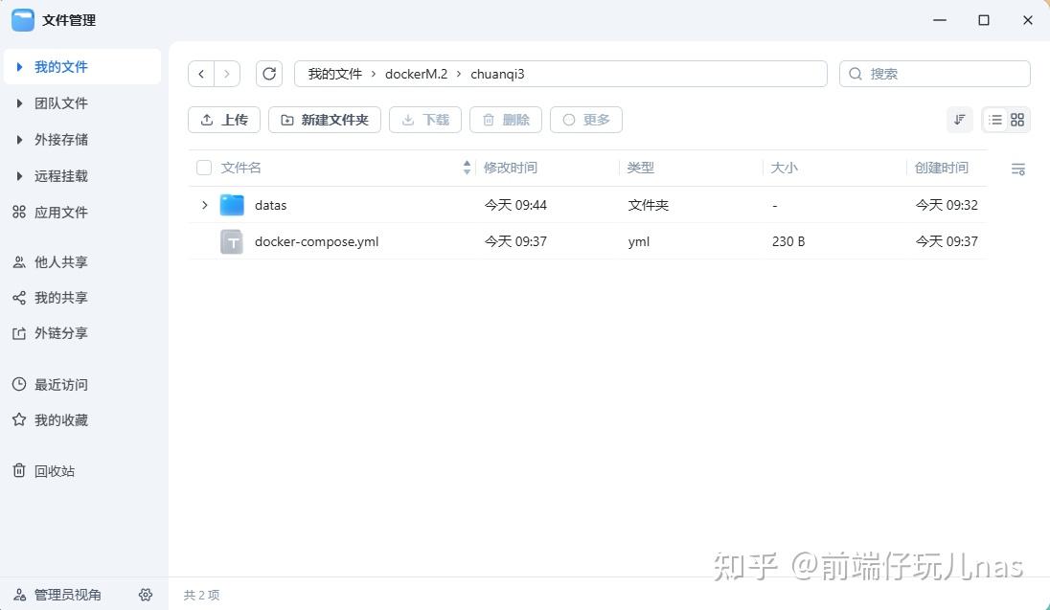Viewport: 1050px width, 610px height.
Task: Click the 新建文件夹 button
Action: pyautogui.click(x=325, y=120)
